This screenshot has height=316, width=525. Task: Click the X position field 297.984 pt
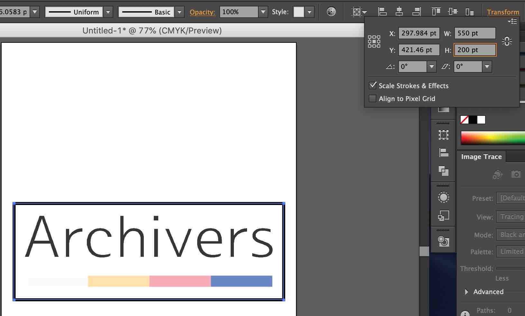click(419, 33)
